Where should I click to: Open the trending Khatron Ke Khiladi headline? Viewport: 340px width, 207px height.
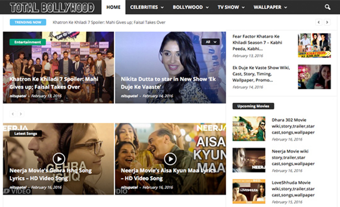pyautogui.click(x=109, y=22)
